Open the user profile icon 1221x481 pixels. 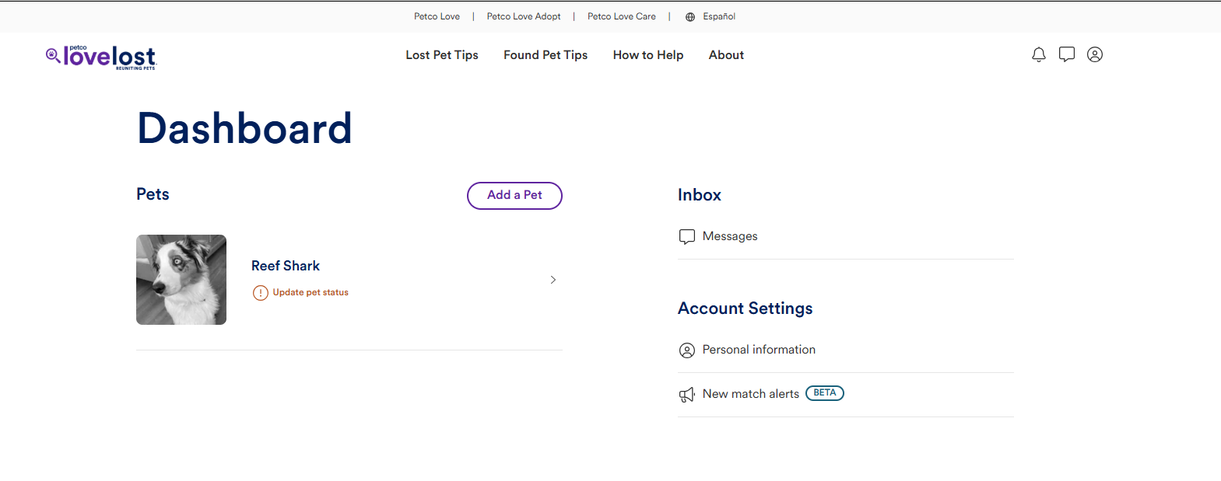coord(1094,54)
